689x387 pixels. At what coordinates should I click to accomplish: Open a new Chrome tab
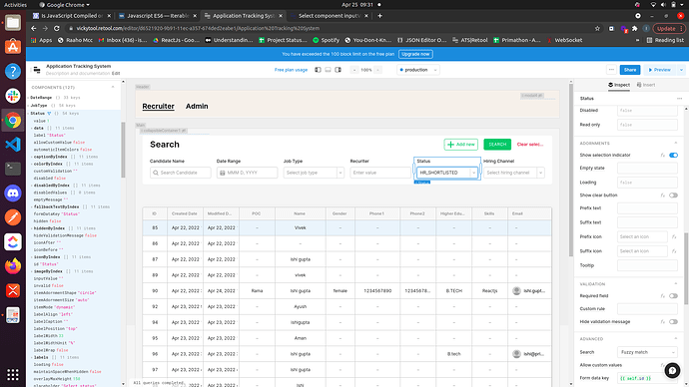coord(379,16)
